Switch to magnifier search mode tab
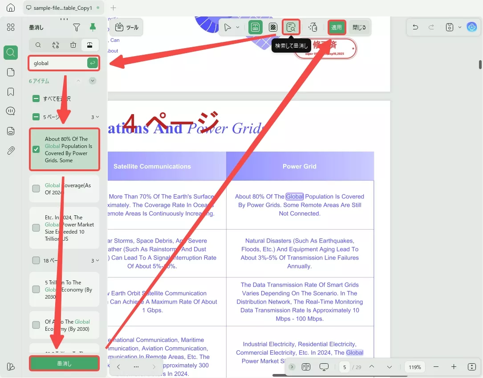 tap(38, 45)
